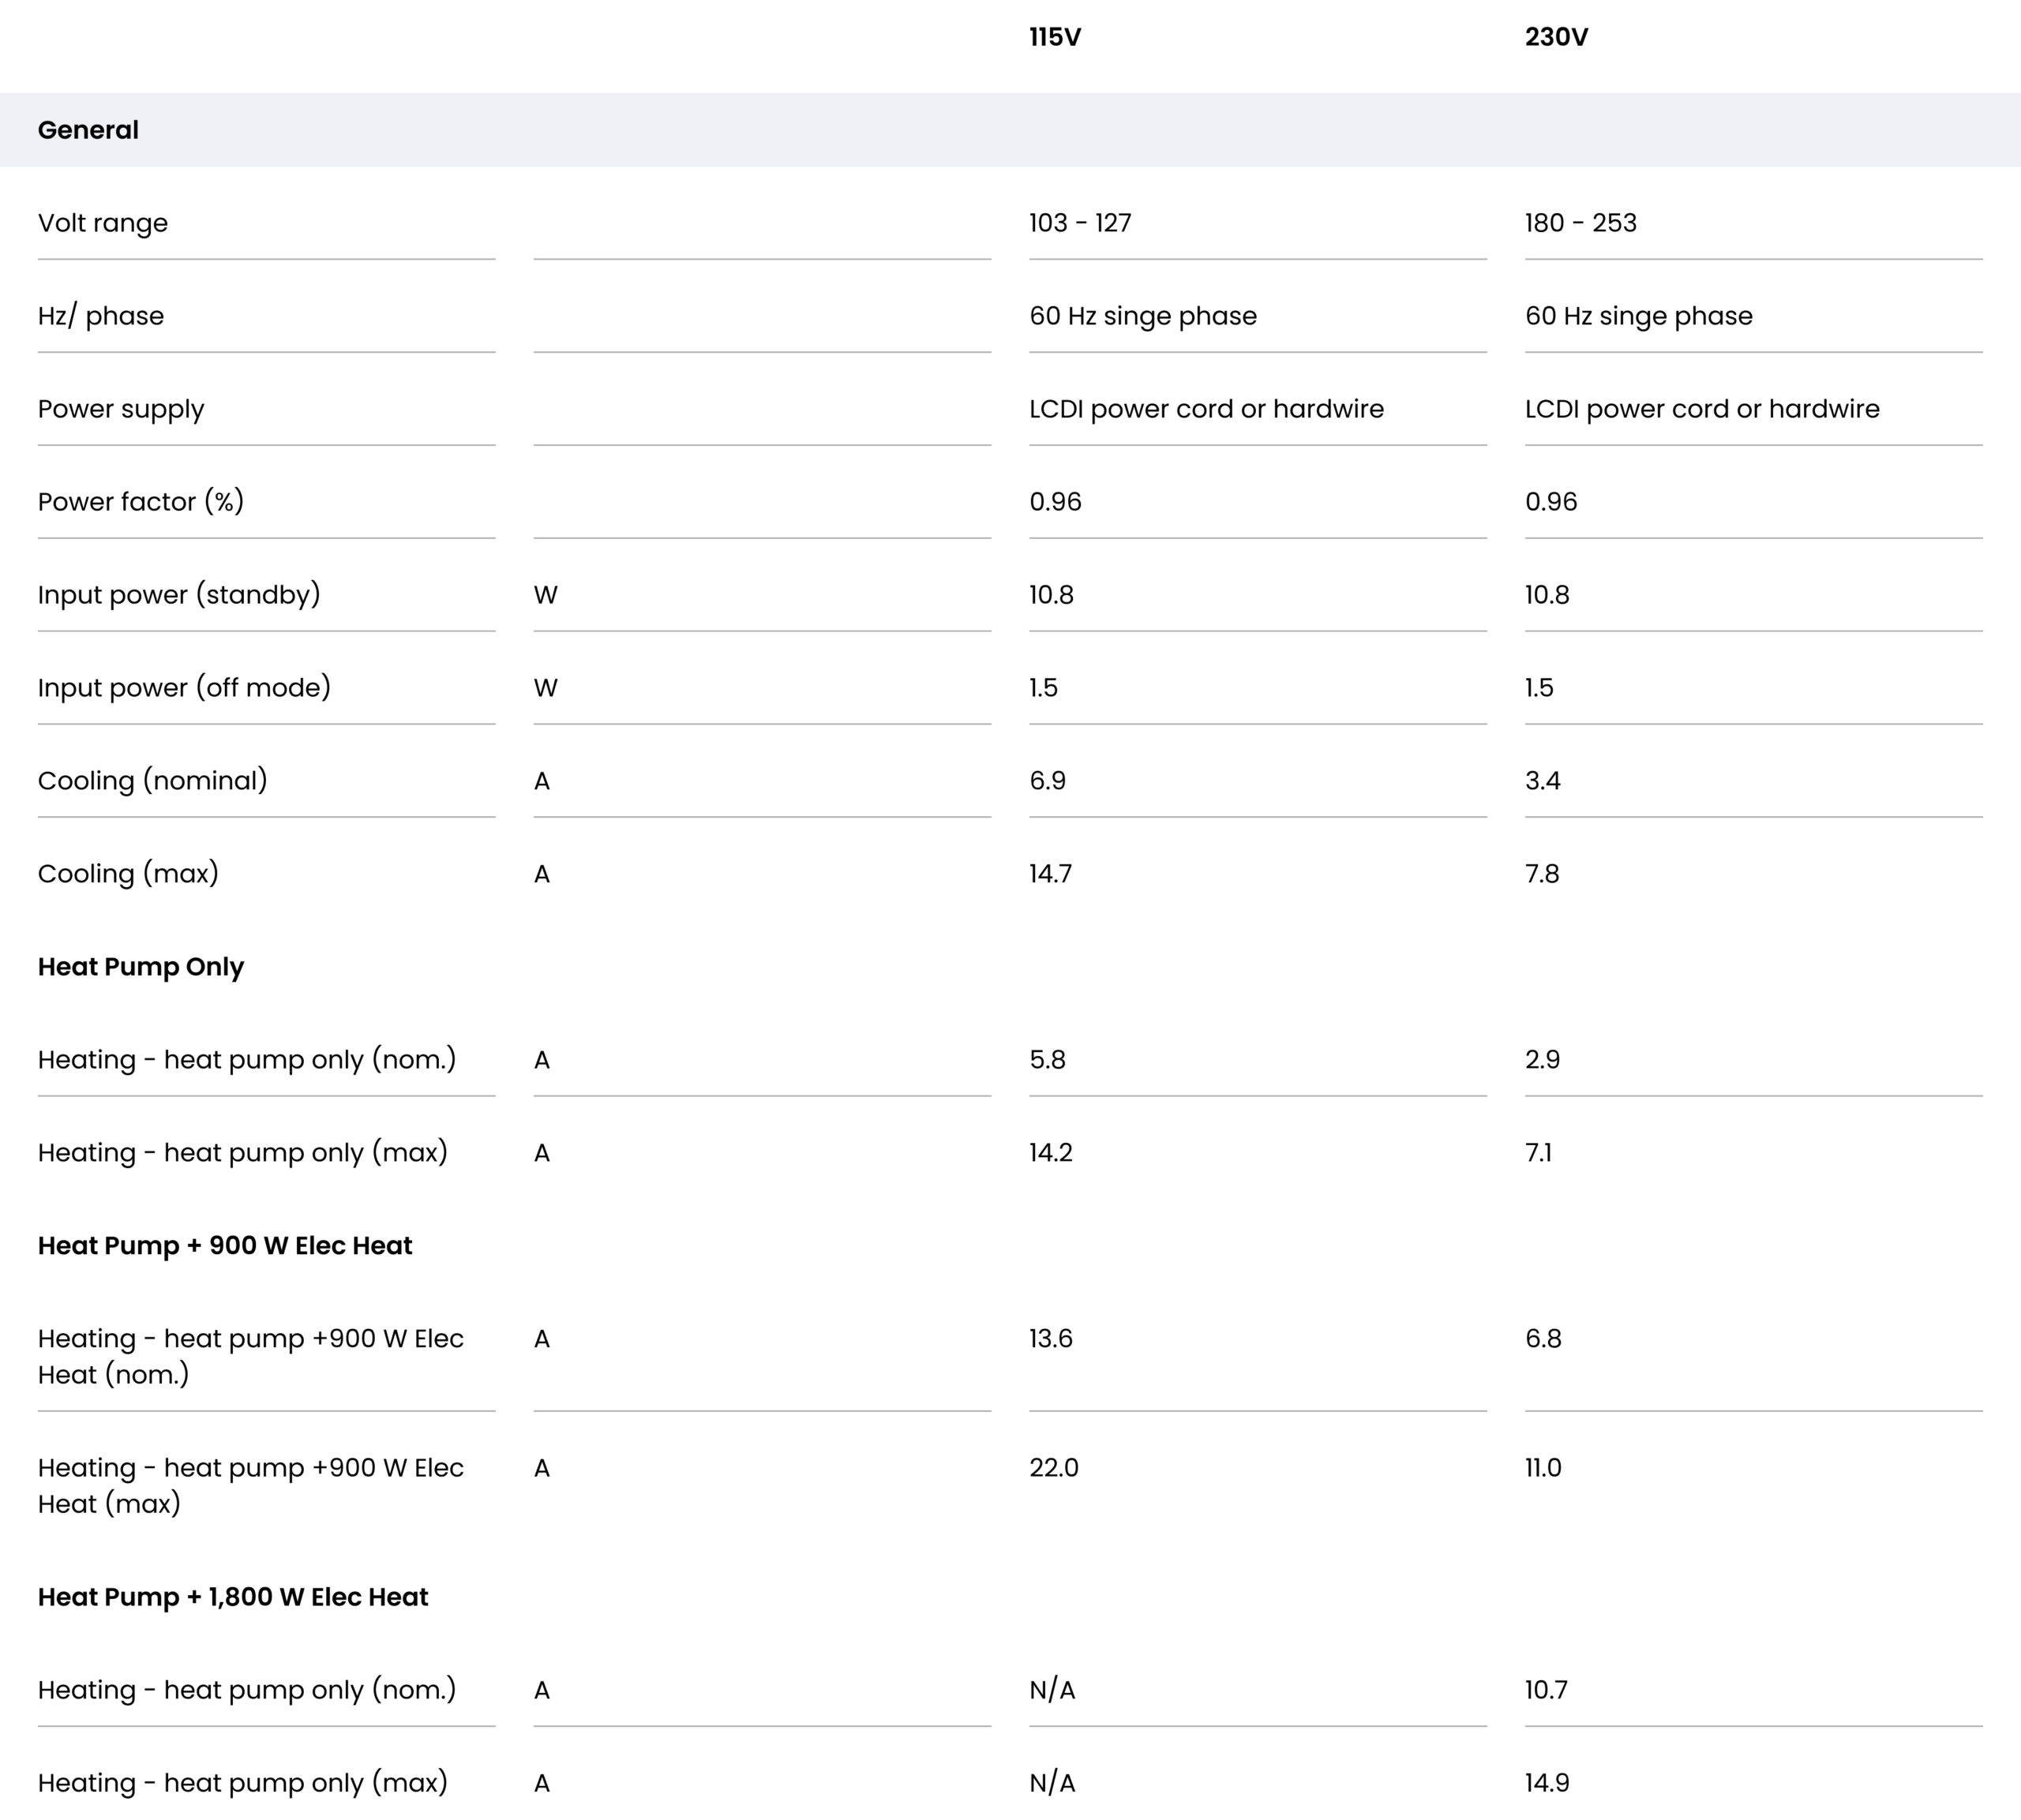This screenshot has height=1820, width=2021.
Task: Click Input power (standby) label
Action: pyautogui.click(x=179, y=595)
